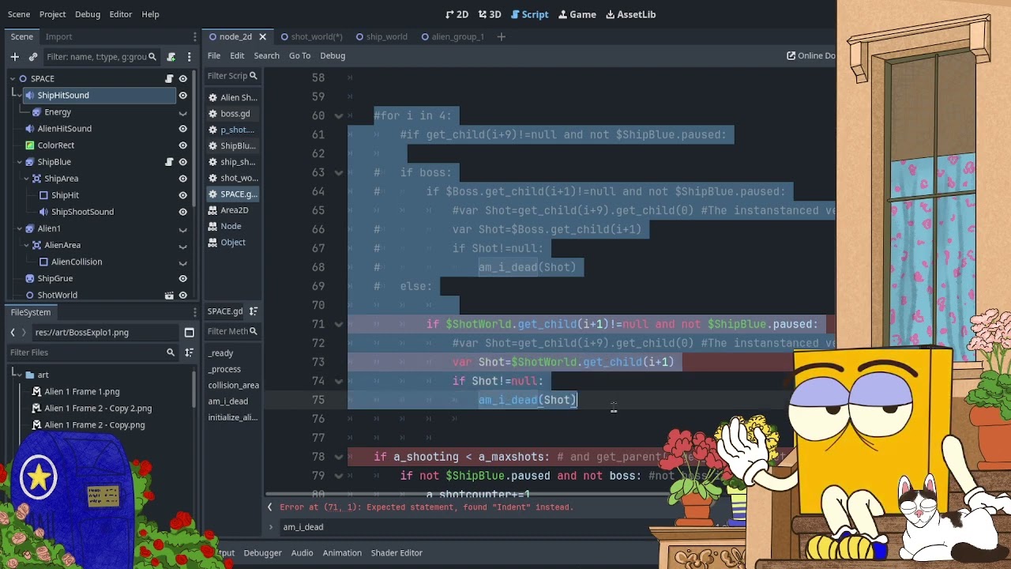This screenshot has width=1011, height=569.
Task: Switch to the Import dock tab
Action: tap(58, 36)
